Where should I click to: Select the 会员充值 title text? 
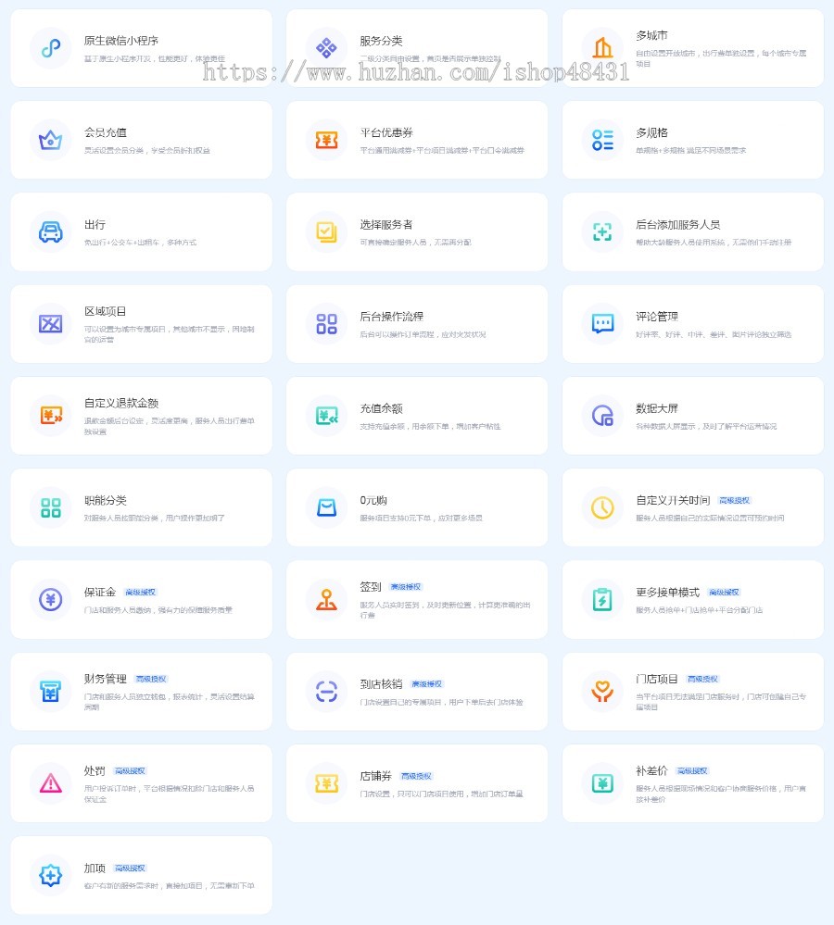click(105, 132)
